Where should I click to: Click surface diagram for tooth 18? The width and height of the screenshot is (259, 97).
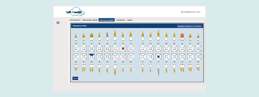pyautogui.click(x=76, y=48)
